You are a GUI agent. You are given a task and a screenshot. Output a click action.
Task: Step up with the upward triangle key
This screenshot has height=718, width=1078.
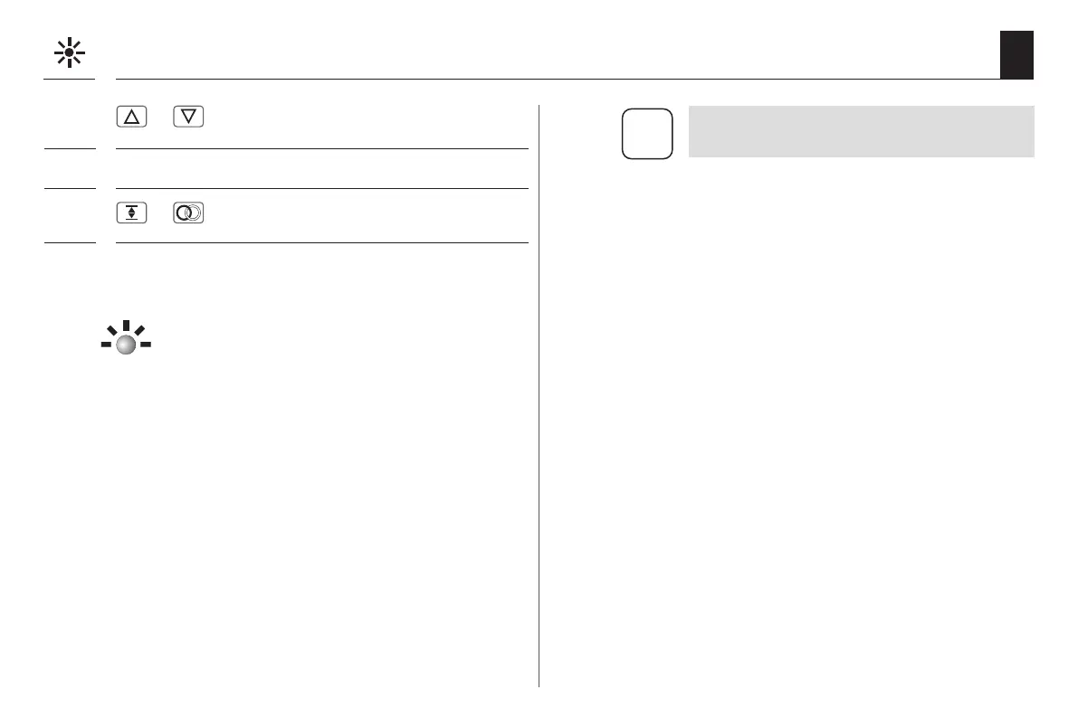[x=131, y=117]
